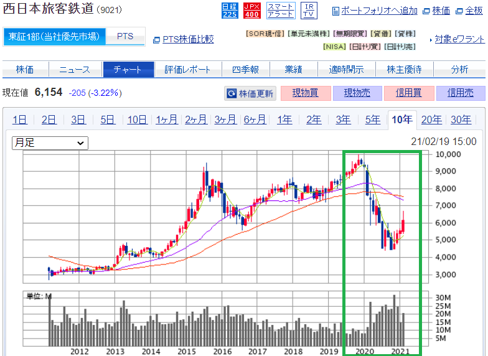Image resolution: width=488 pixels, height=356 pixels.
Task: Select the 1年 chart range
Action: [284, 119]
